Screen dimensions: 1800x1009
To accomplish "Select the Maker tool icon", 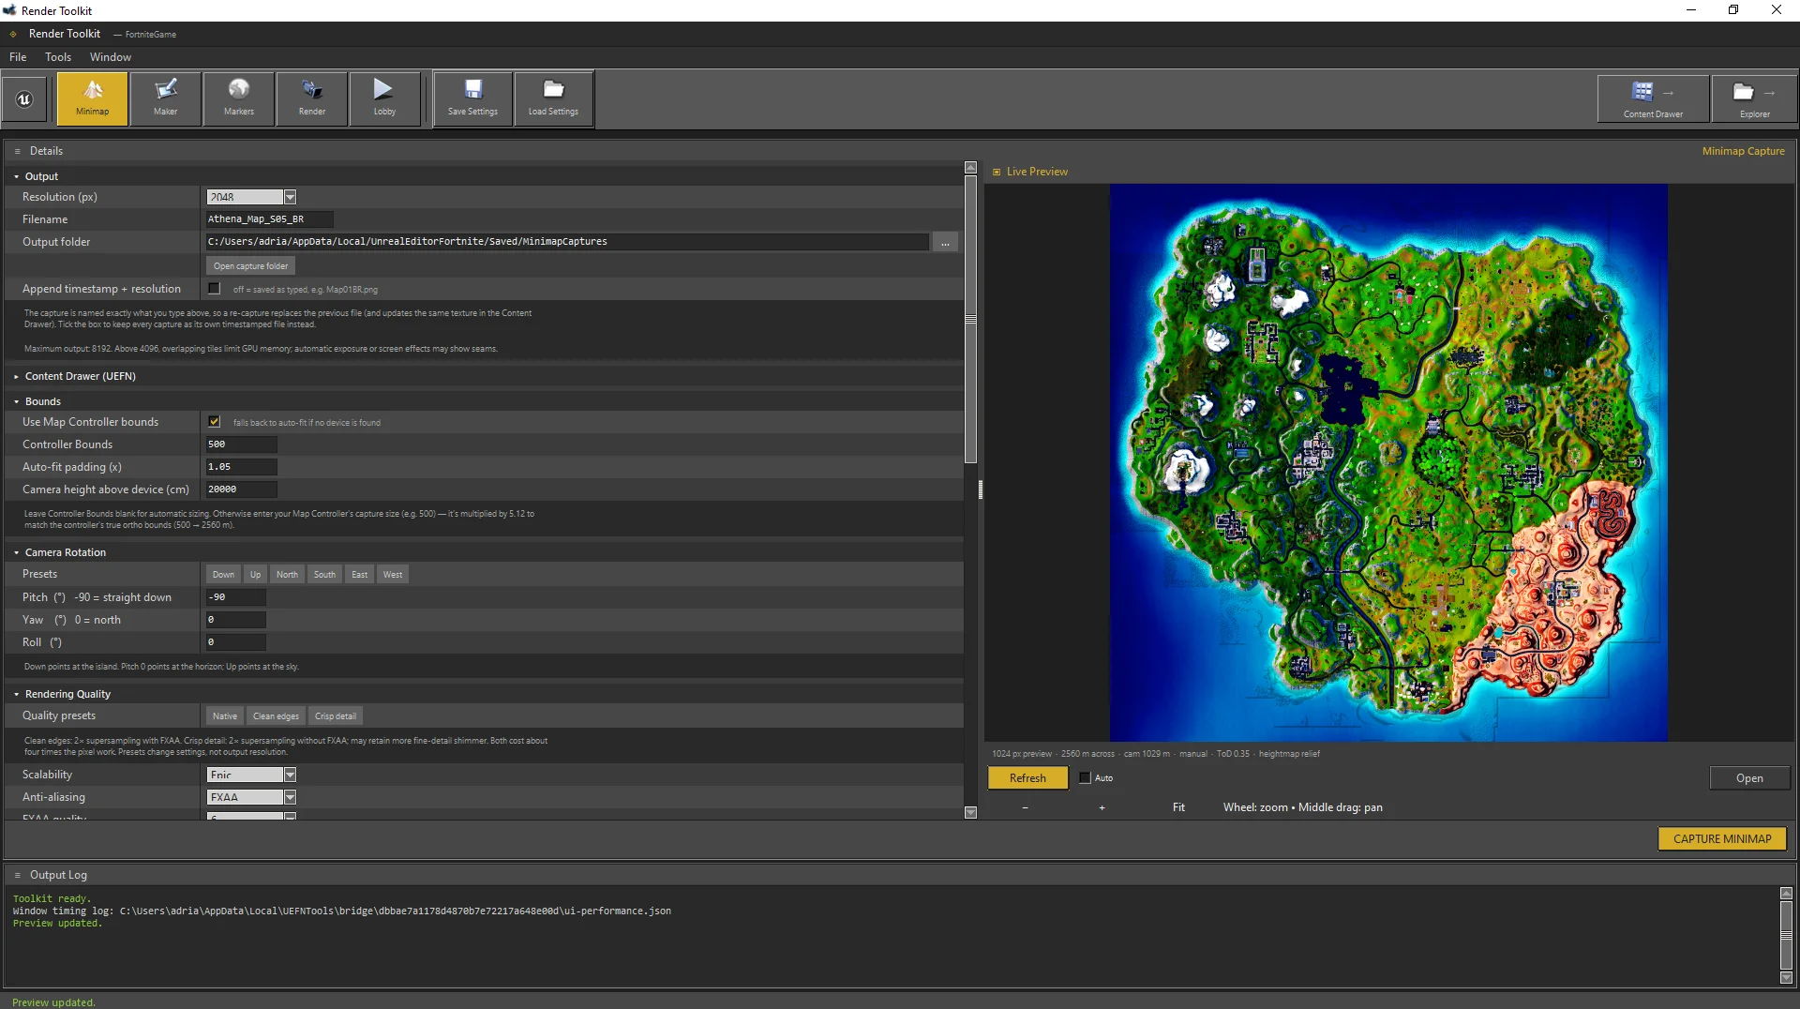I will (x=165, y=98).
